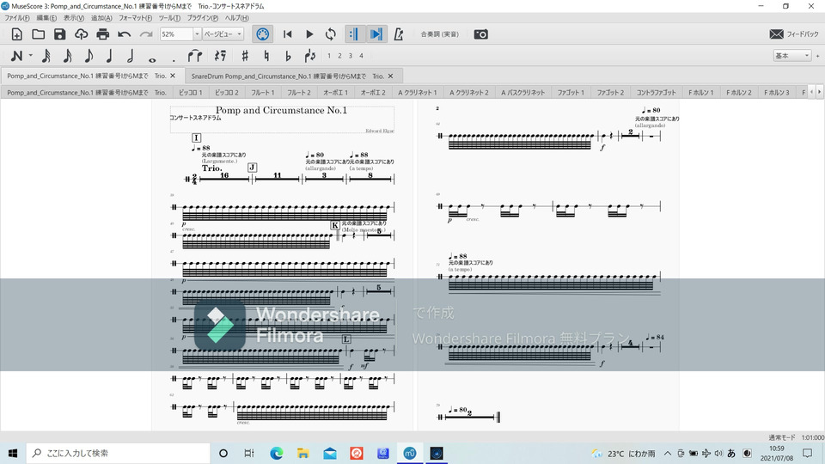This screenshot has width=825, height=464.
Task: Undo the last action
Action: 124,34
